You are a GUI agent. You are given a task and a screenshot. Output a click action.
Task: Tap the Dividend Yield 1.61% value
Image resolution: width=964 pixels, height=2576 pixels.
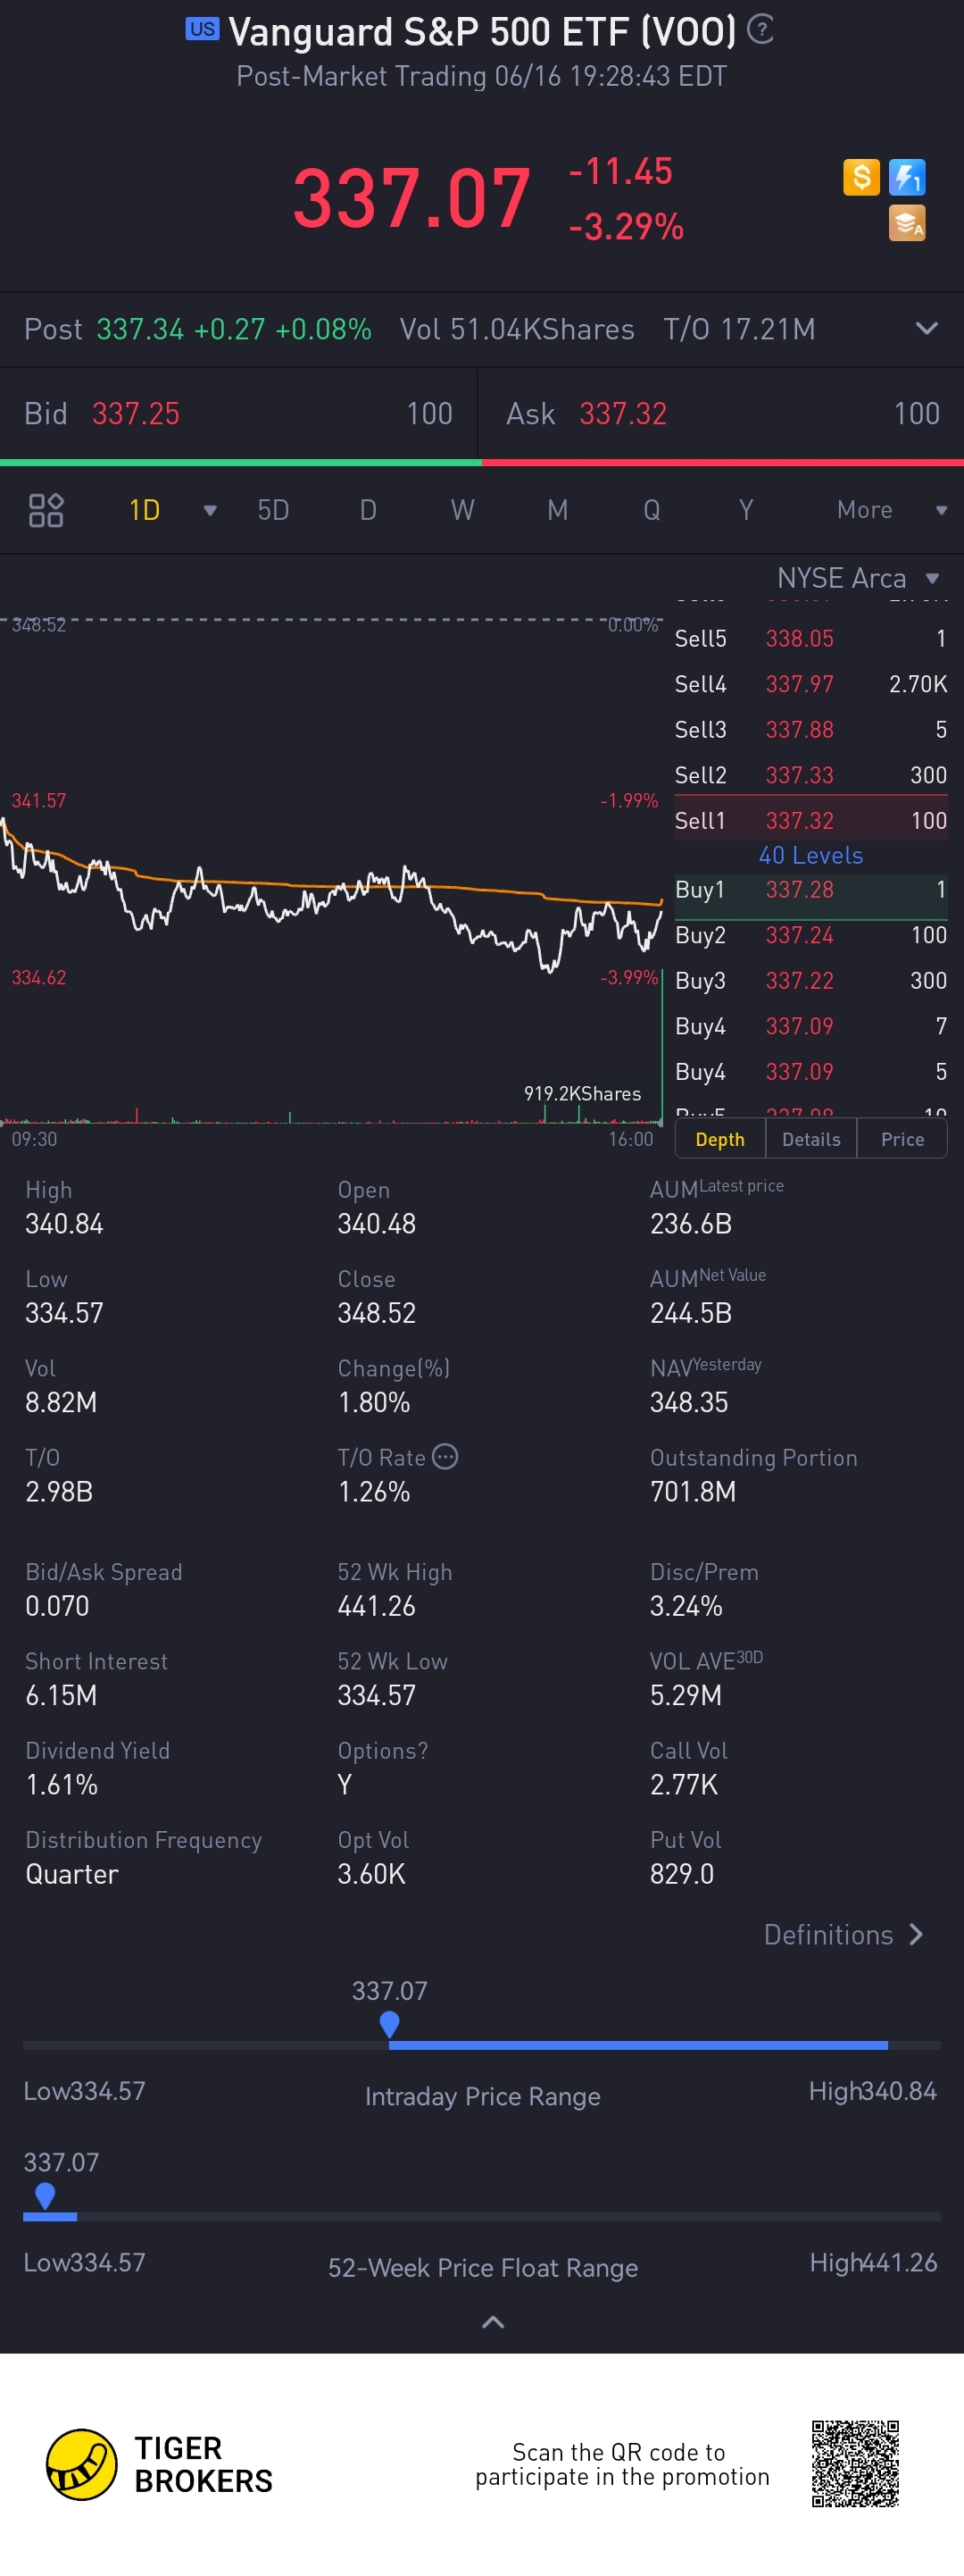pyautogui.click(x=62, y=1784)
